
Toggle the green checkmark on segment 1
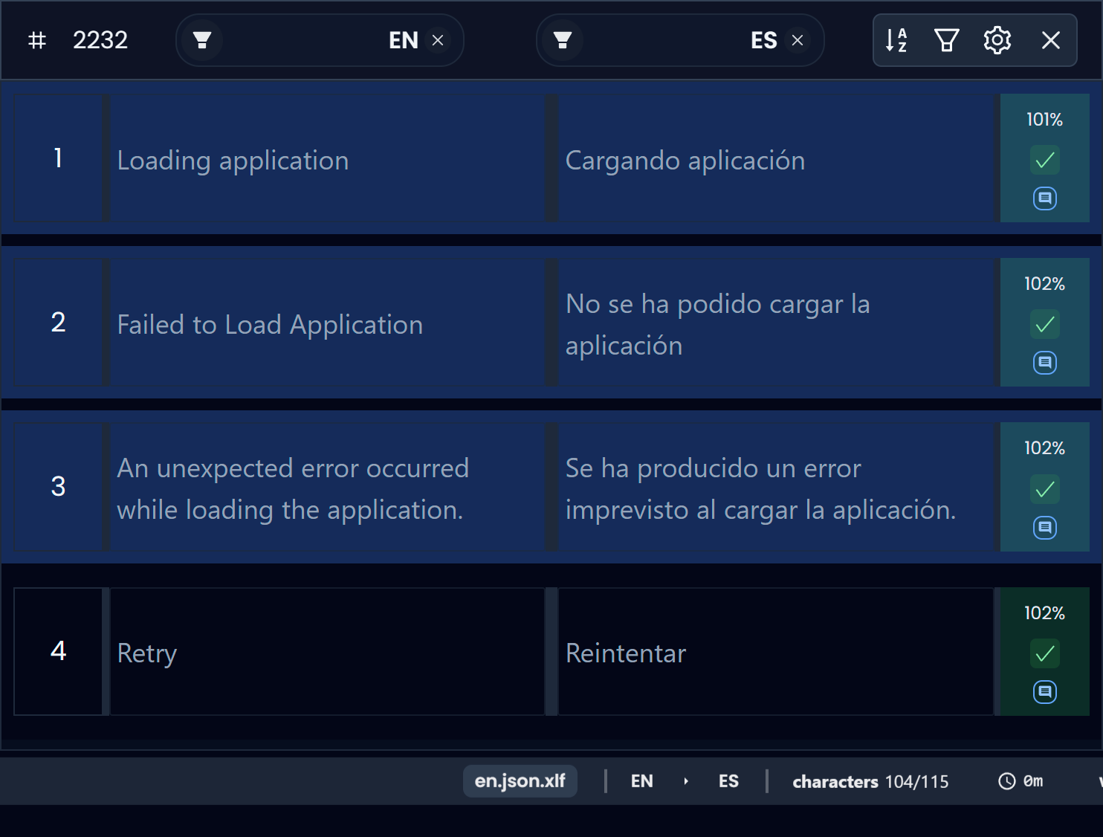pyautogui.click(x=1045, y=161)
